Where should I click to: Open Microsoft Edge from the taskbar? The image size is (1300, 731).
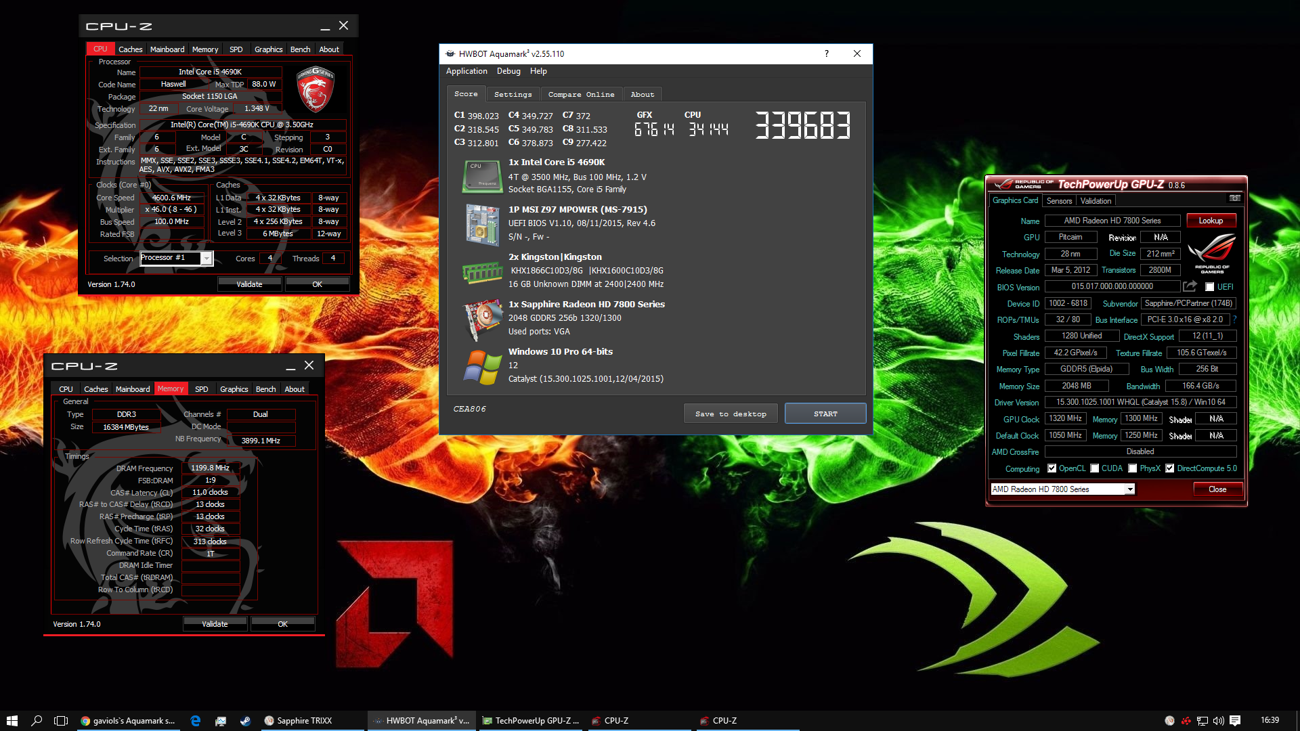196,721
